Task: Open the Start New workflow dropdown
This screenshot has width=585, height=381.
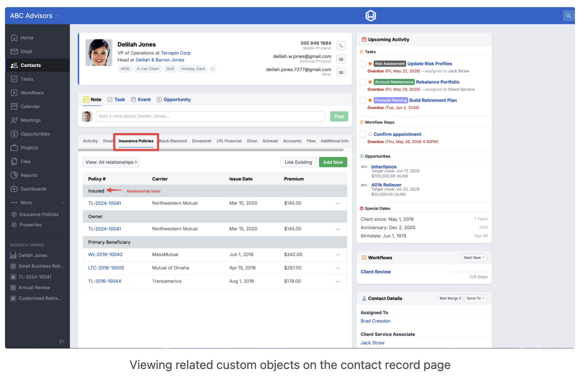Action: pos(474,258)
